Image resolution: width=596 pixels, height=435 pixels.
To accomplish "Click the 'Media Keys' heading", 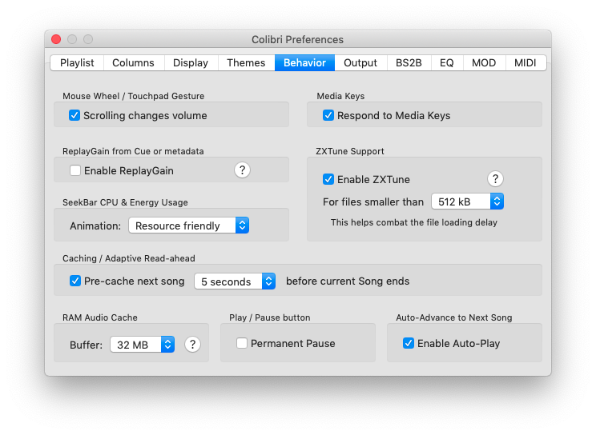I will (341, 96).
